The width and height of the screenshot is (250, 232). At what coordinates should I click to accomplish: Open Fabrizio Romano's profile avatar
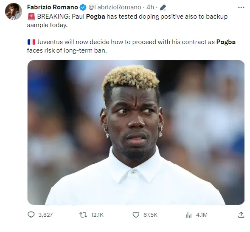14,11
